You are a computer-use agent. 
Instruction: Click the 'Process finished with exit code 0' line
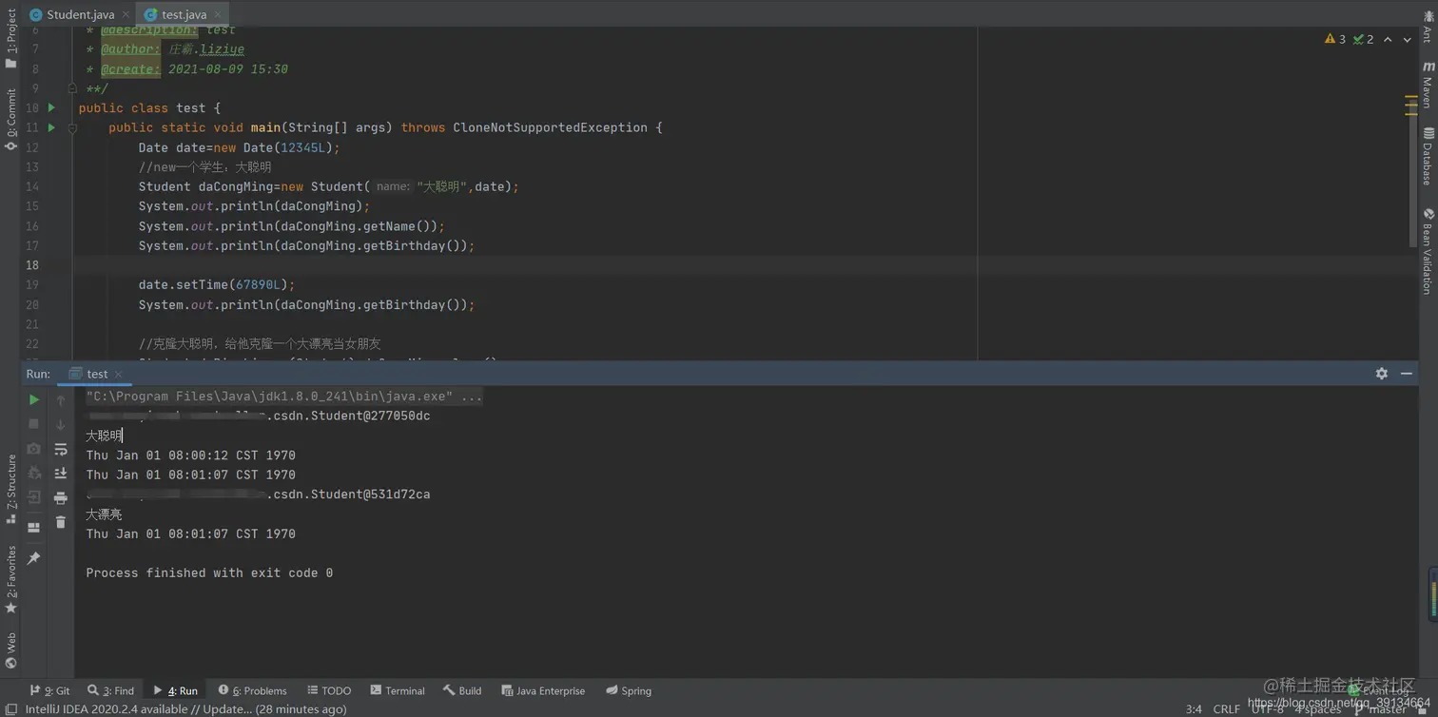pos(209,572)
